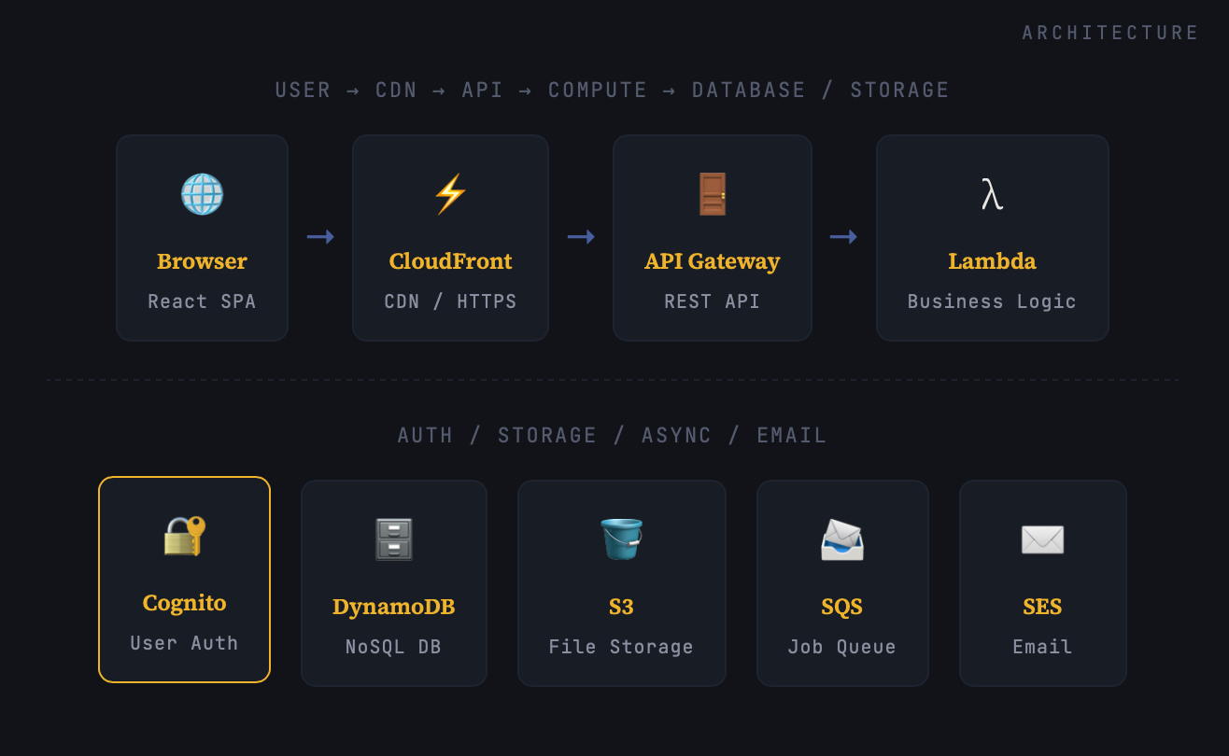Select the "API Gateway" card title
Viewport: 1229px width, 756px height.
pos(713,261)
